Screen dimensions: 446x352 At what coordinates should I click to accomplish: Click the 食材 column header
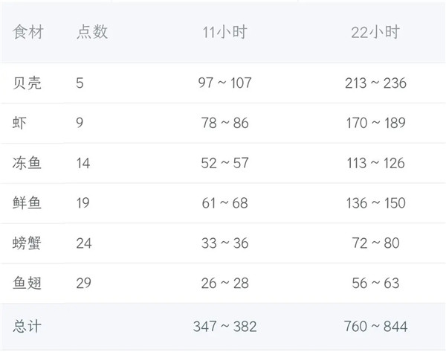pos(28,32)
